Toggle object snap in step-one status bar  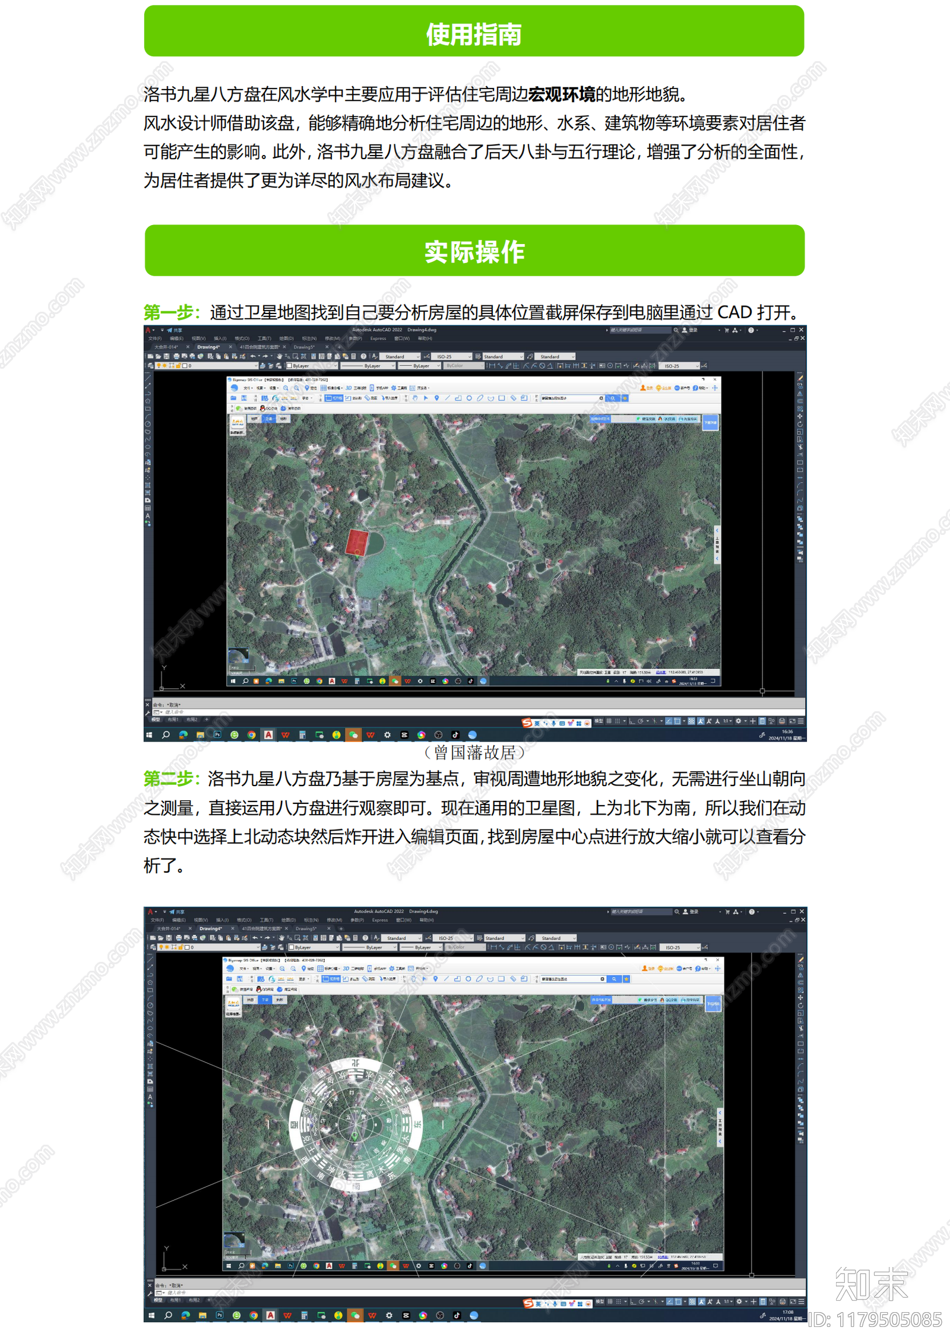click(677, 721)
